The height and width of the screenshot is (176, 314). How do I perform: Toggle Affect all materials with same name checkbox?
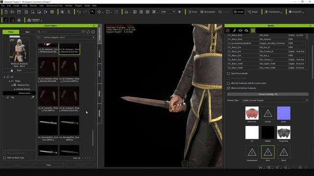point(228,83)
